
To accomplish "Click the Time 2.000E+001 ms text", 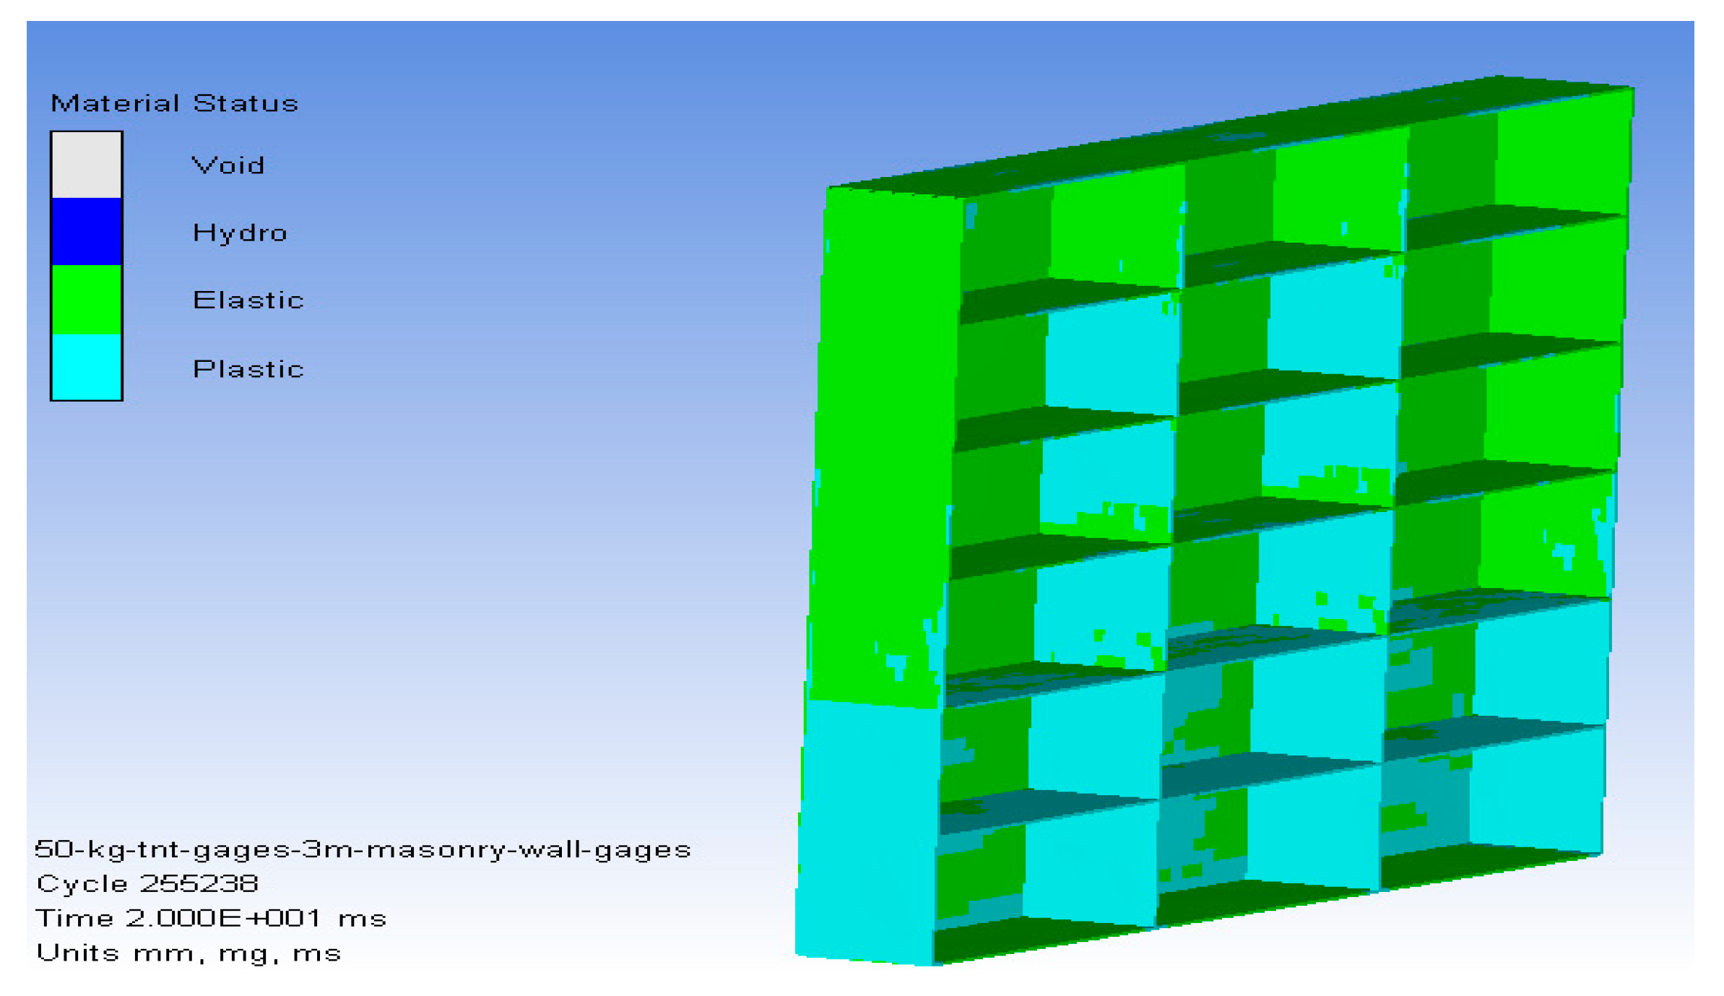I will tap(211, 918).
